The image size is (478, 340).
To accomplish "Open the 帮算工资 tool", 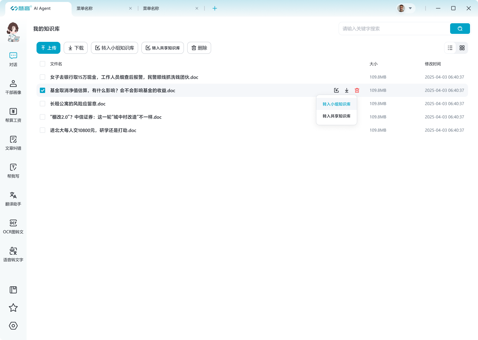I will (13, 115).
